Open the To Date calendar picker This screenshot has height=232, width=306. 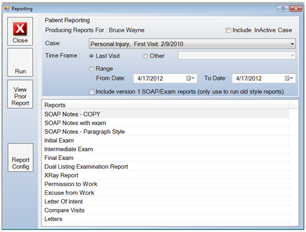point(289,78)
